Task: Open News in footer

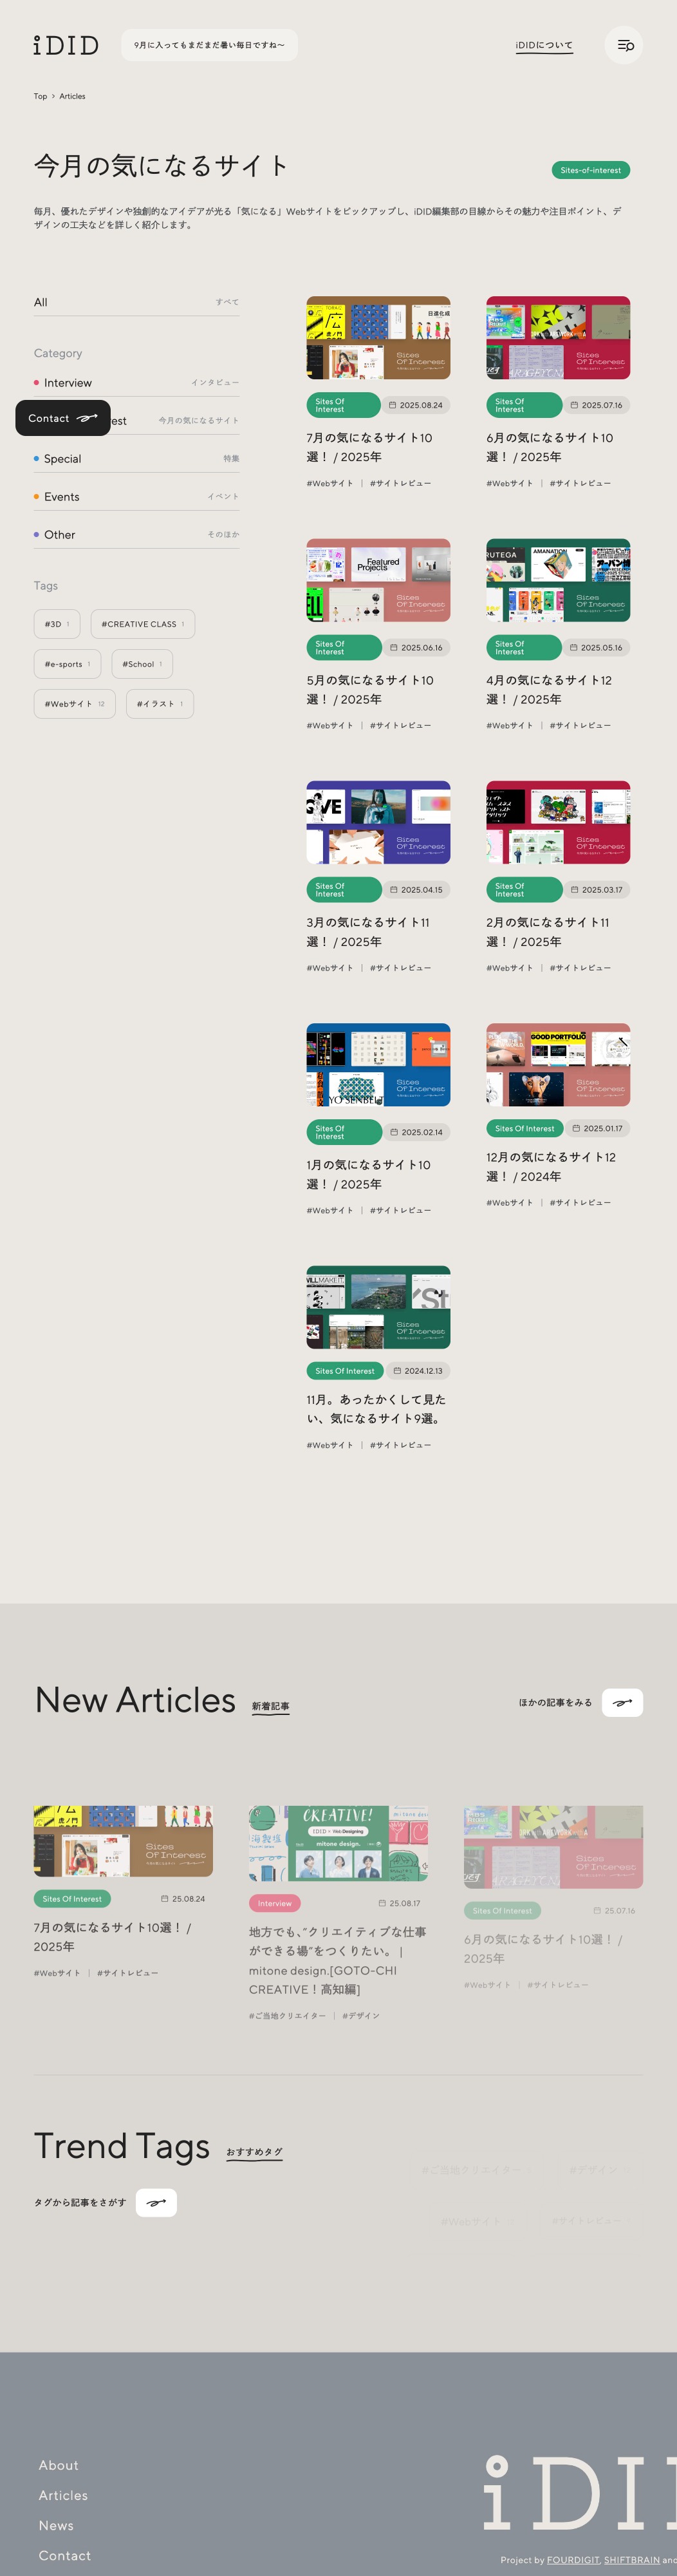Action: (x=56, y=2525)
